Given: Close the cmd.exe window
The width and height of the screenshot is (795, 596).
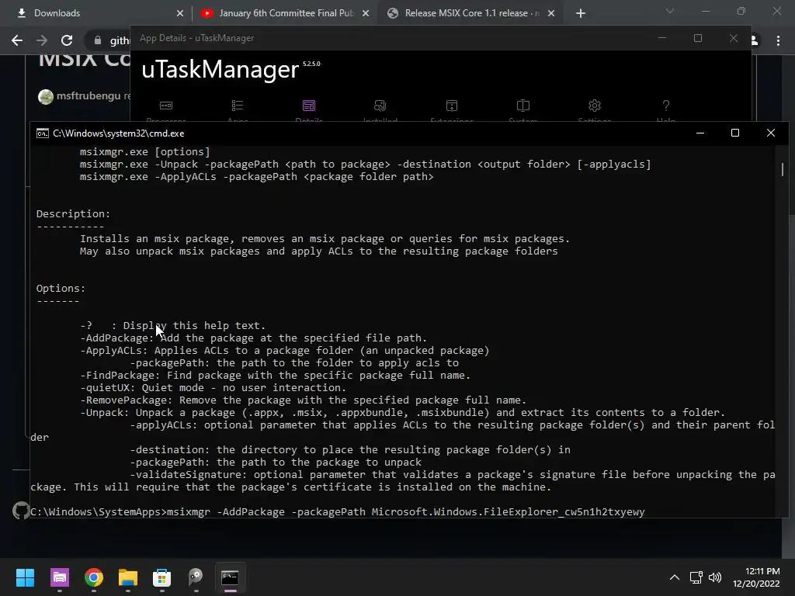Looking at the screenshot, I should [x=771, y=133].
